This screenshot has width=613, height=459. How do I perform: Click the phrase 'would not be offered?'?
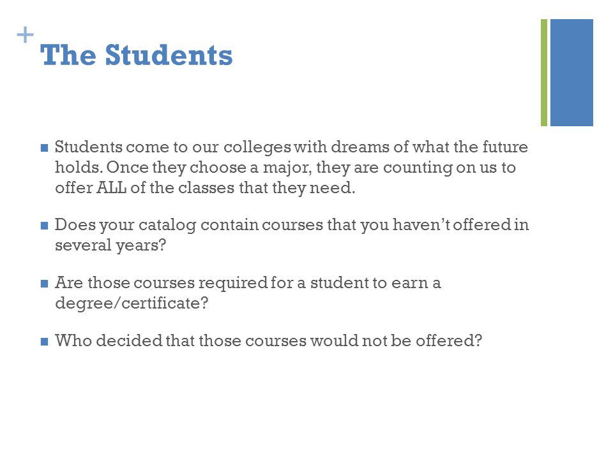(x=396, y=340)
